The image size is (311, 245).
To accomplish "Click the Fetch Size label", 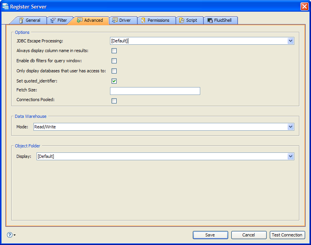I will (x=27, y=90).
